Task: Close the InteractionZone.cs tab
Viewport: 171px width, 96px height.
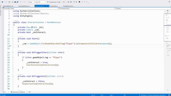Action: (x=48, y=6)
